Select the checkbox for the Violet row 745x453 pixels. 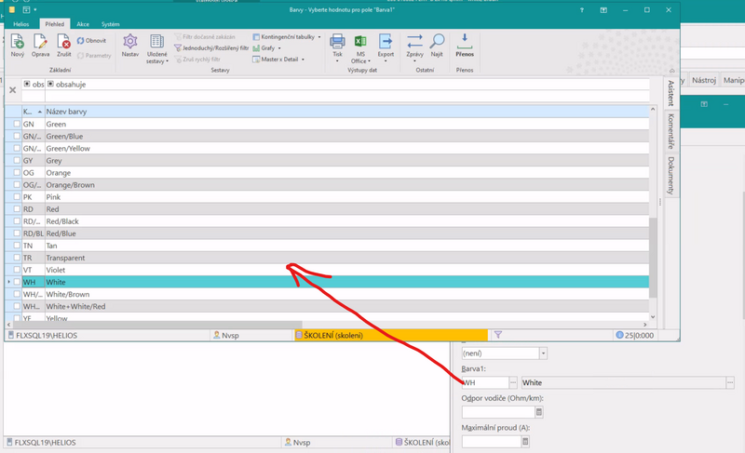17,270
